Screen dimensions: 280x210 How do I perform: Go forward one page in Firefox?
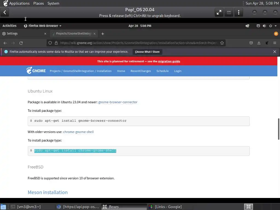(13, 43)
